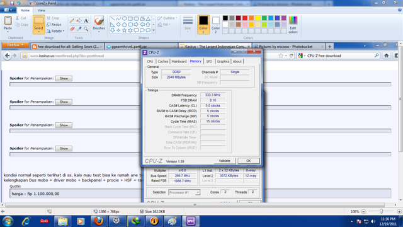
Task: Choose the Oval shape
Action: (x=125, y=19)
